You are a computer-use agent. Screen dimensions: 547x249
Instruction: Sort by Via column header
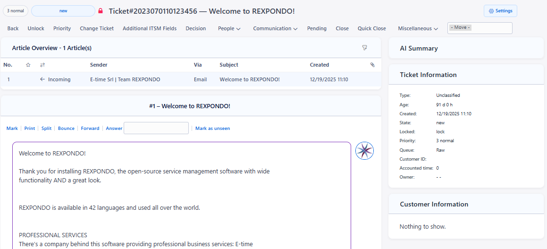tap(198, 65)
